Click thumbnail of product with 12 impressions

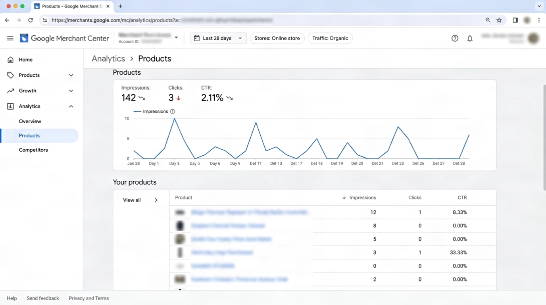point(180,212)
